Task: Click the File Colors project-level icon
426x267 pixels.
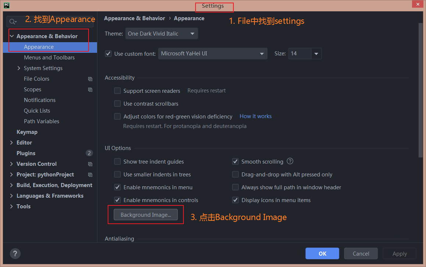Action: point(90,79)
